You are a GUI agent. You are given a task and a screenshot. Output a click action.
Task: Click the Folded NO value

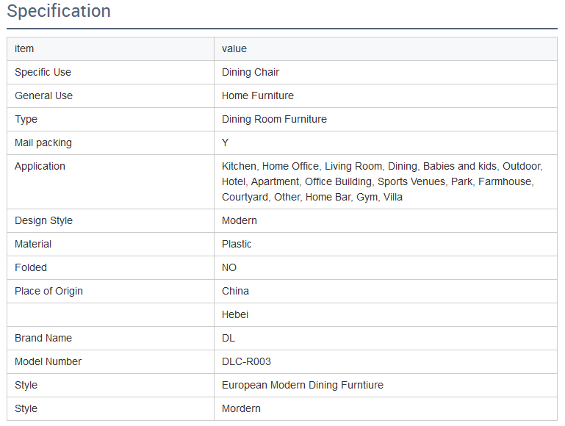click(229, 267)
